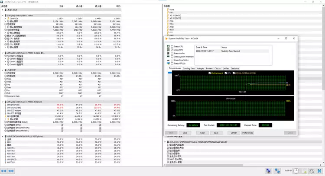The height and width of the screenshot is (176, 325).
Task: Click the two-monitors remote icon in HWiNFO bottom bar
Action: click(x=277, y=171)
